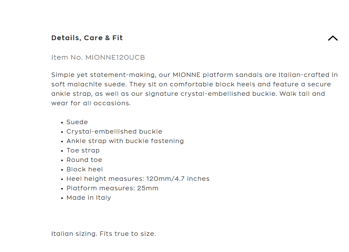Click the Platform measures 25mm item
This screenshot has height=252, width=349.
[112, 188]
